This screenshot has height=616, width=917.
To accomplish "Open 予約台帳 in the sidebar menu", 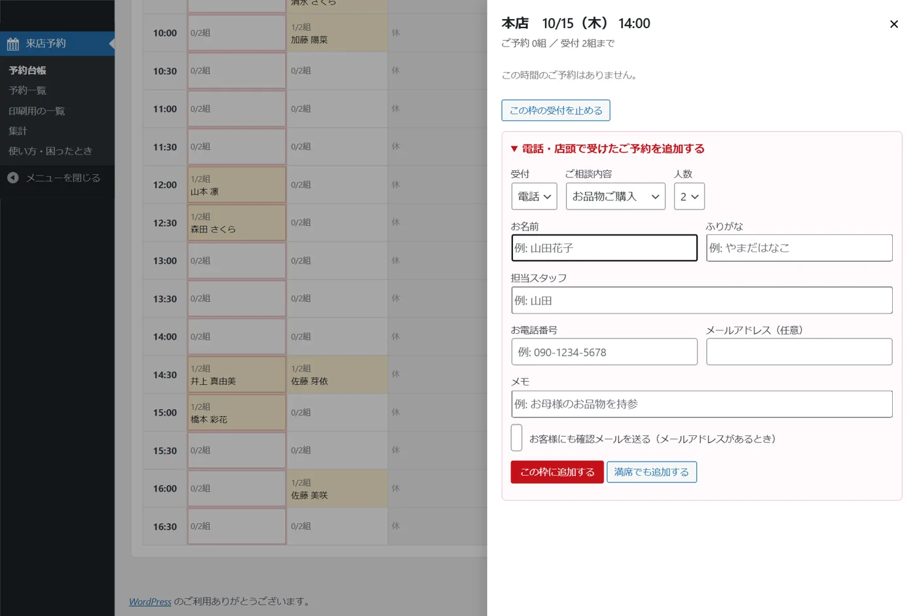I will click(x=28, y=70).
